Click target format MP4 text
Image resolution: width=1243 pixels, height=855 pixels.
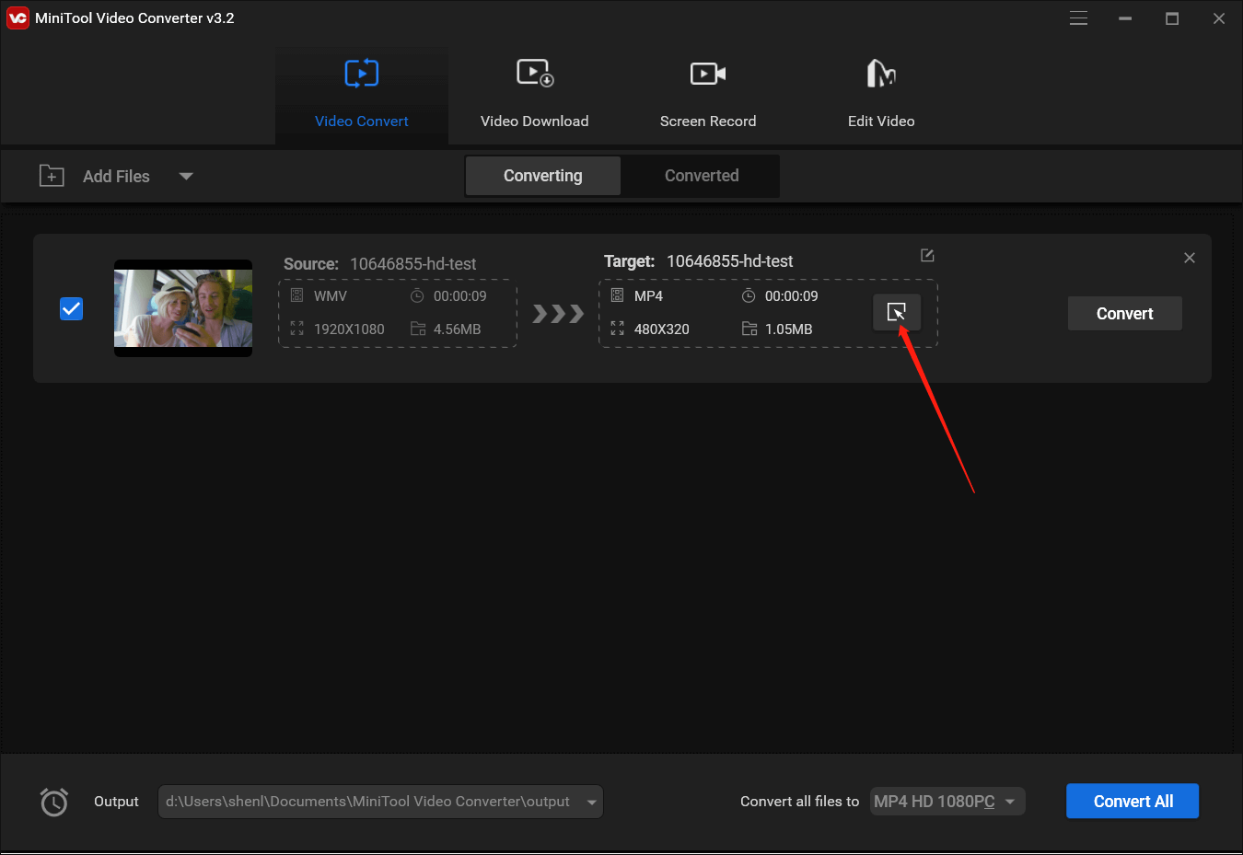coord(648,296)
